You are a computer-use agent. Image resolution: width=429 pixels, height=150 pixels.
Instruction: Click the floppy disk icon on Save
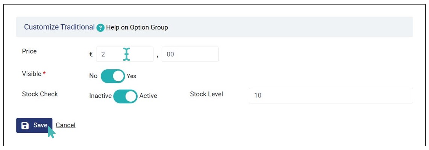(x=25, y=126)
